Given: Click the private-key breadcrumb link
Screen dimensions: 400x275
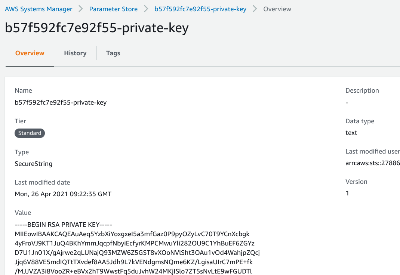Looking at the screenshot, I should click(x=200, y=9).
